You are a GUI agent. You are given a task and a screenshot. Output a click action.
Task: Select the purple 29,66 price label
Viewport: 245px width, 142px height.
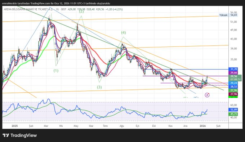coord(233,73)
